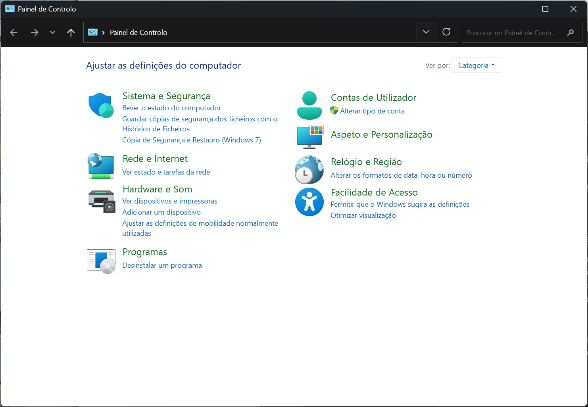Click the Otimizar visualização link
Screen dimensions: 588x407
363,215
